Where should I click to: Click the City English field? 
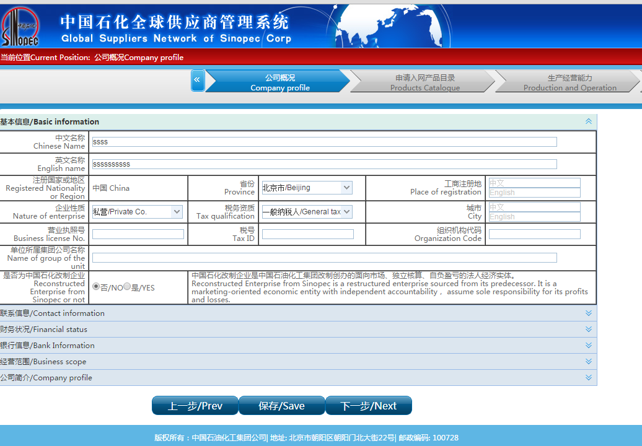pos(534,216)
